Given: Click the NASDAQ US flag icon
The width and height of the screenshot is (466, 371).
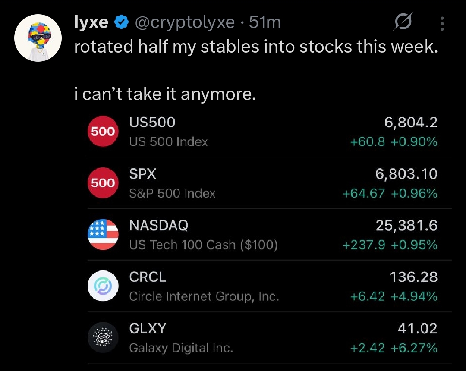Looking at the screenshot, I should click(103, 234).
